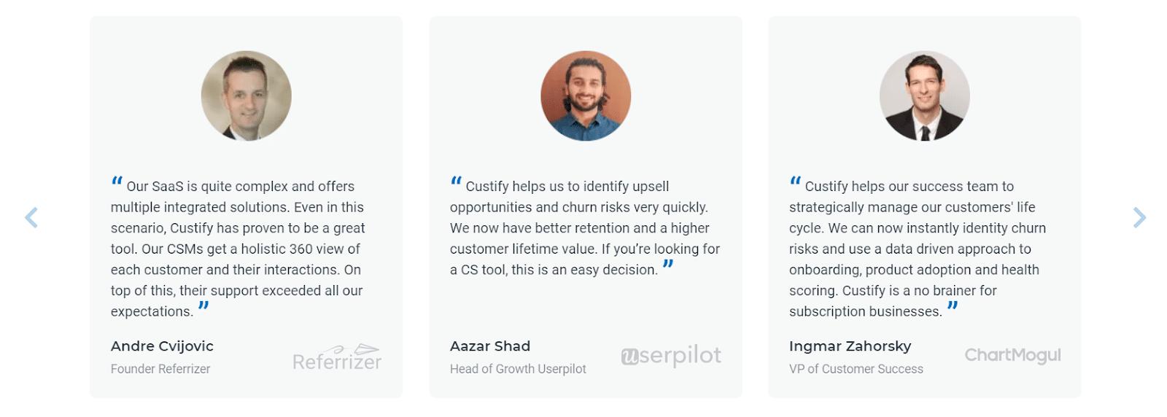Select the name Andre Cvijovic
This screenshot has width=1167, height=417.
tap(162, 346)
